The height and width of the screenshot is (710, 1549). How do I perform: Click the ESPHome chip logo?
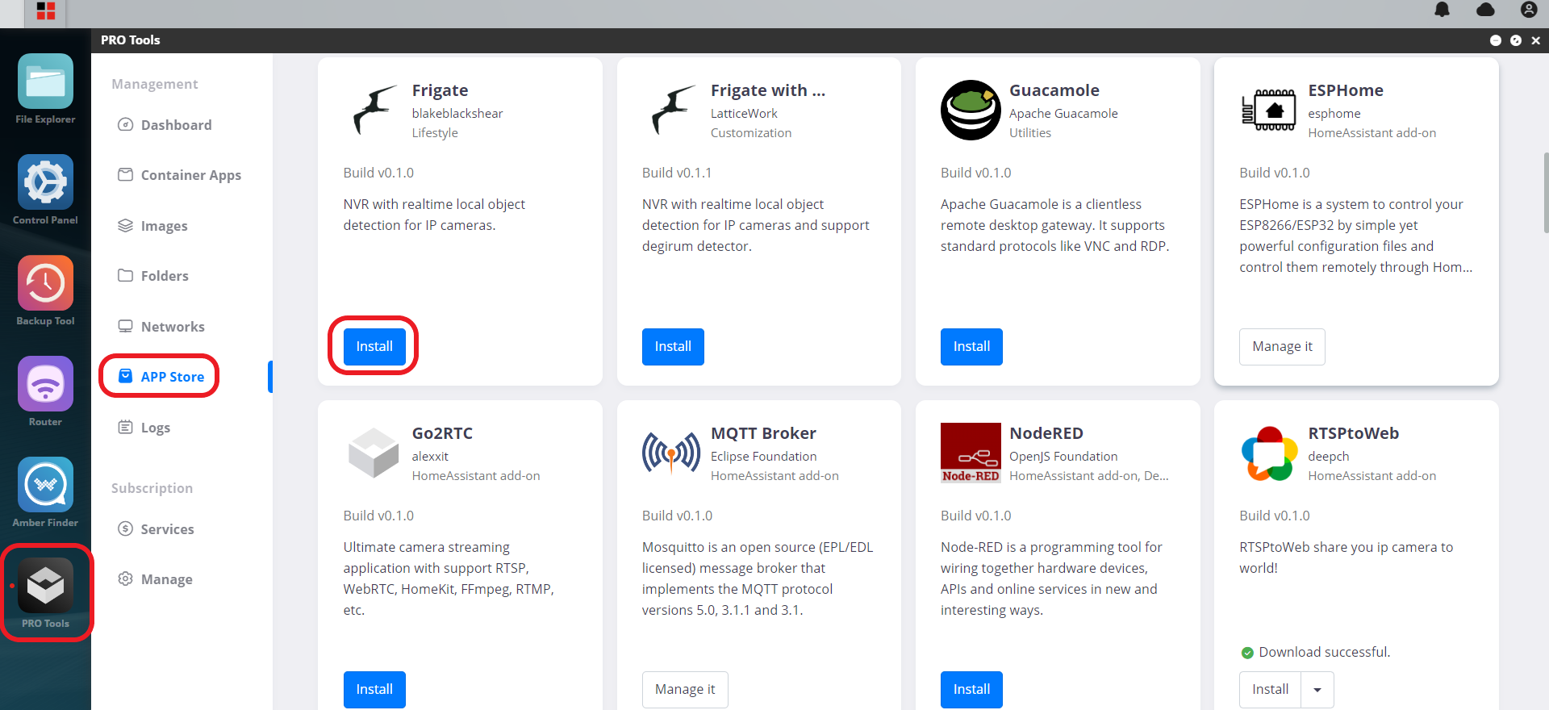[1269, 110]
